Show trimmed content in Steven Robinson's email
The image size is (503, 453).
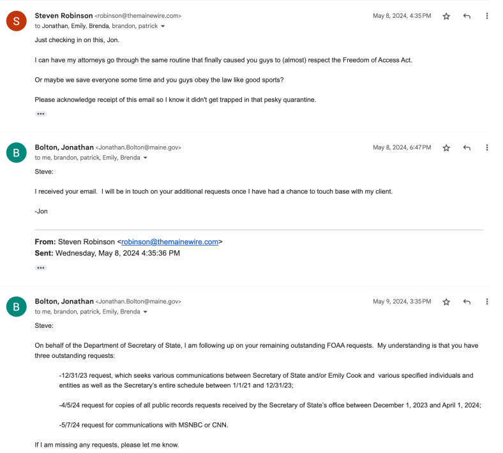pyautogui.click(x=41, y=114)
